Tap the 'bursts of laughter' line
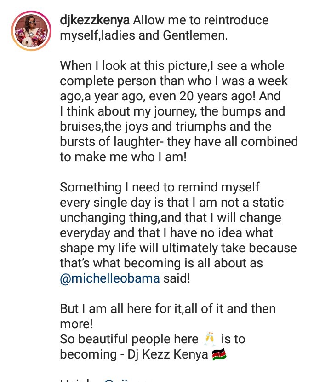 tap(179, 142)
